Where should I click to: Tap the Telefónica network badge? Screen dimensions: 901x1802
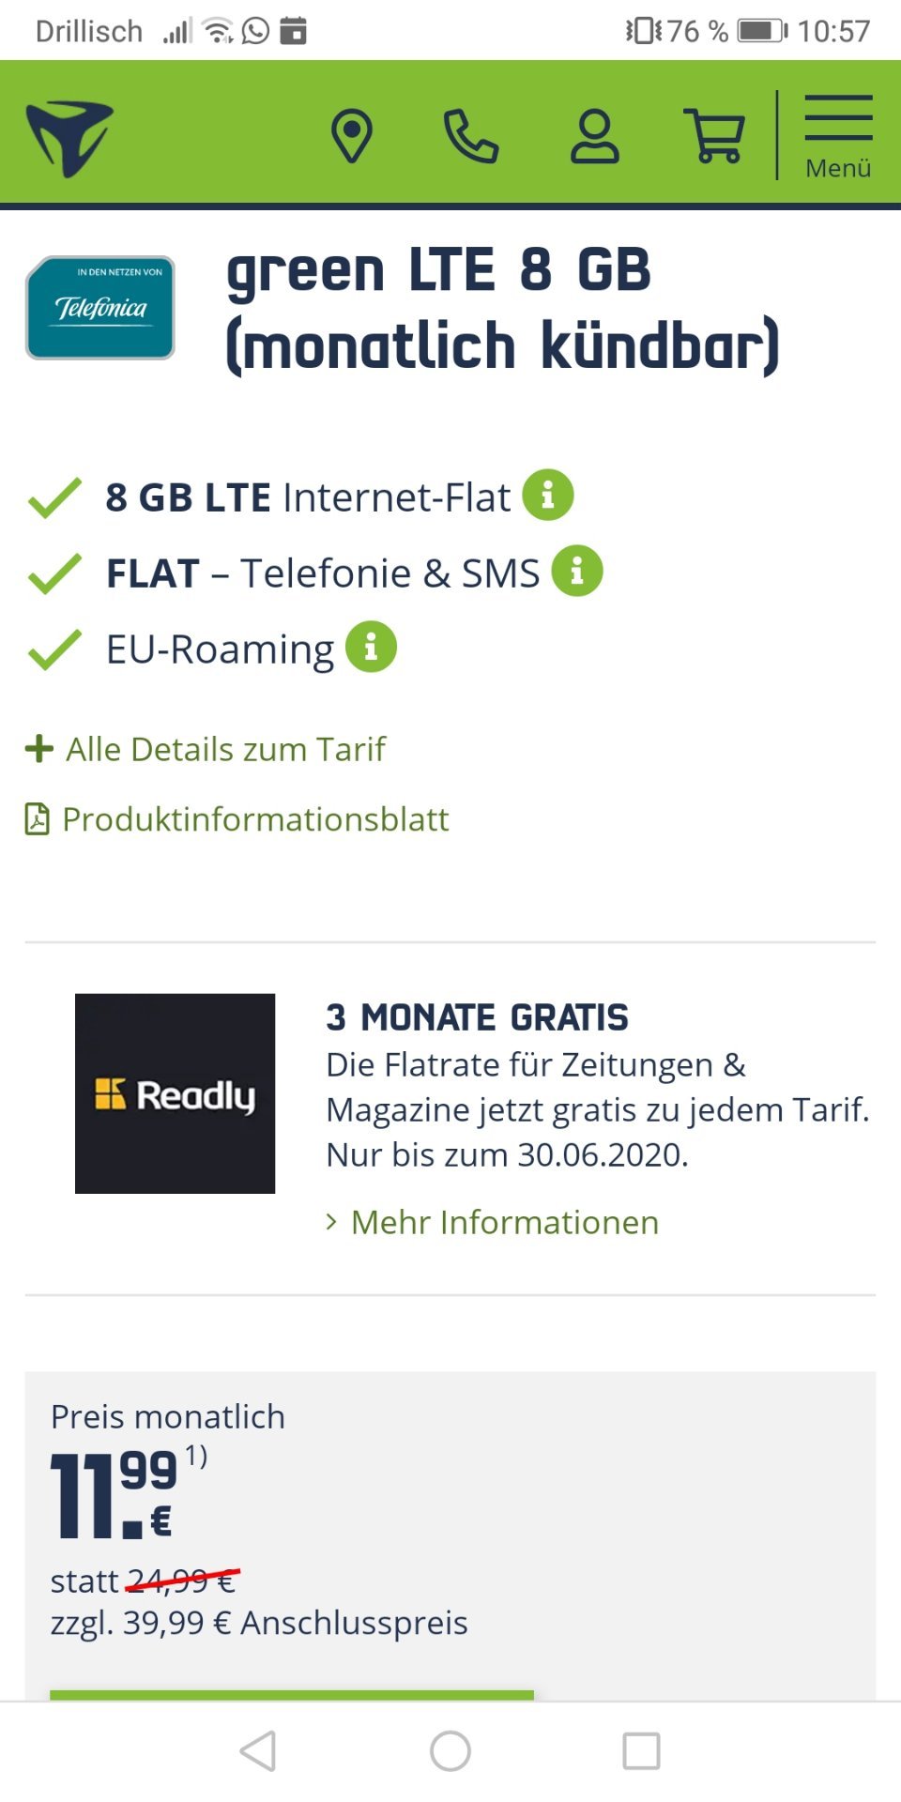(x=100, y=308)
